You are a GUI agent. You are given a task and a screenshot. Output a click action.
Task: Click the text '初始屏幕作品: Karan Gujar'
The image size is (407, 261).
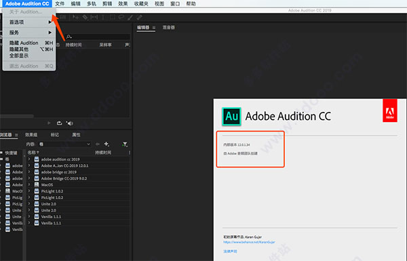(242, 237)
